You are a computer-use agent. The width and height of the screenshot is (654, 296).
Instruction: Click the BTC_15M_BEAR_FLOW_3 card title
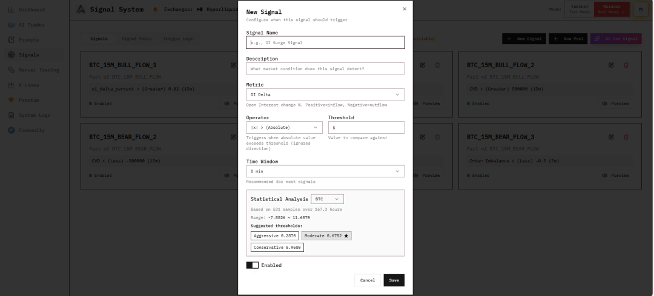coord(501,137)
